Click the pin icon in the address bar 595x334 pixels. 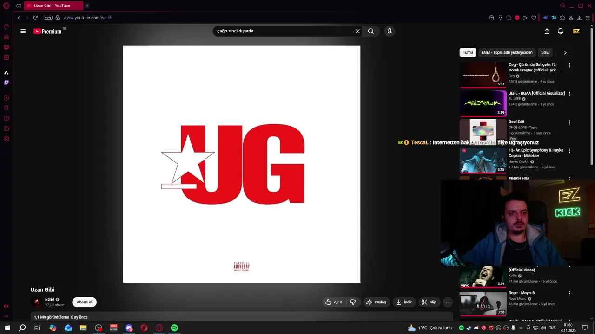click(x=500, y=18)
